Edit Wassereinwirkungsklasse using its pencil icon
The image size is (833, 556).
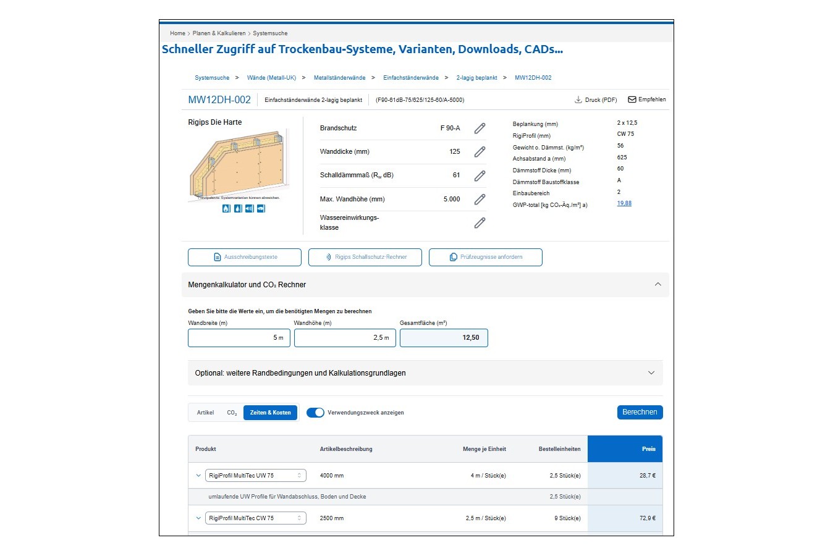coord(480,223)
